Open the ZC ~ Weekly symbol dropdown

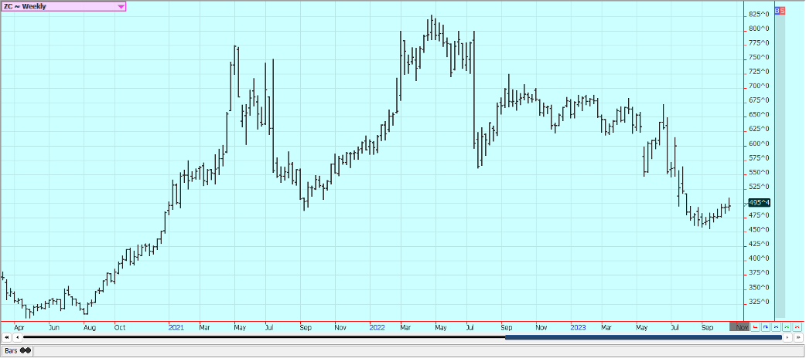pyautogui.click(x=63, y=6)
